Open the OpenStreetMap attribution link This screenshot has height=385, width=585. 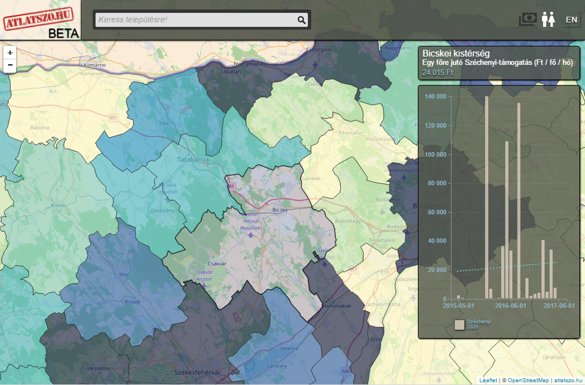tap(528, 381)
